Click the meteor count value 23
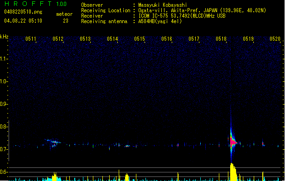This screenshot has height=181, width=285. pyautogui.click(x=66, y=21)
